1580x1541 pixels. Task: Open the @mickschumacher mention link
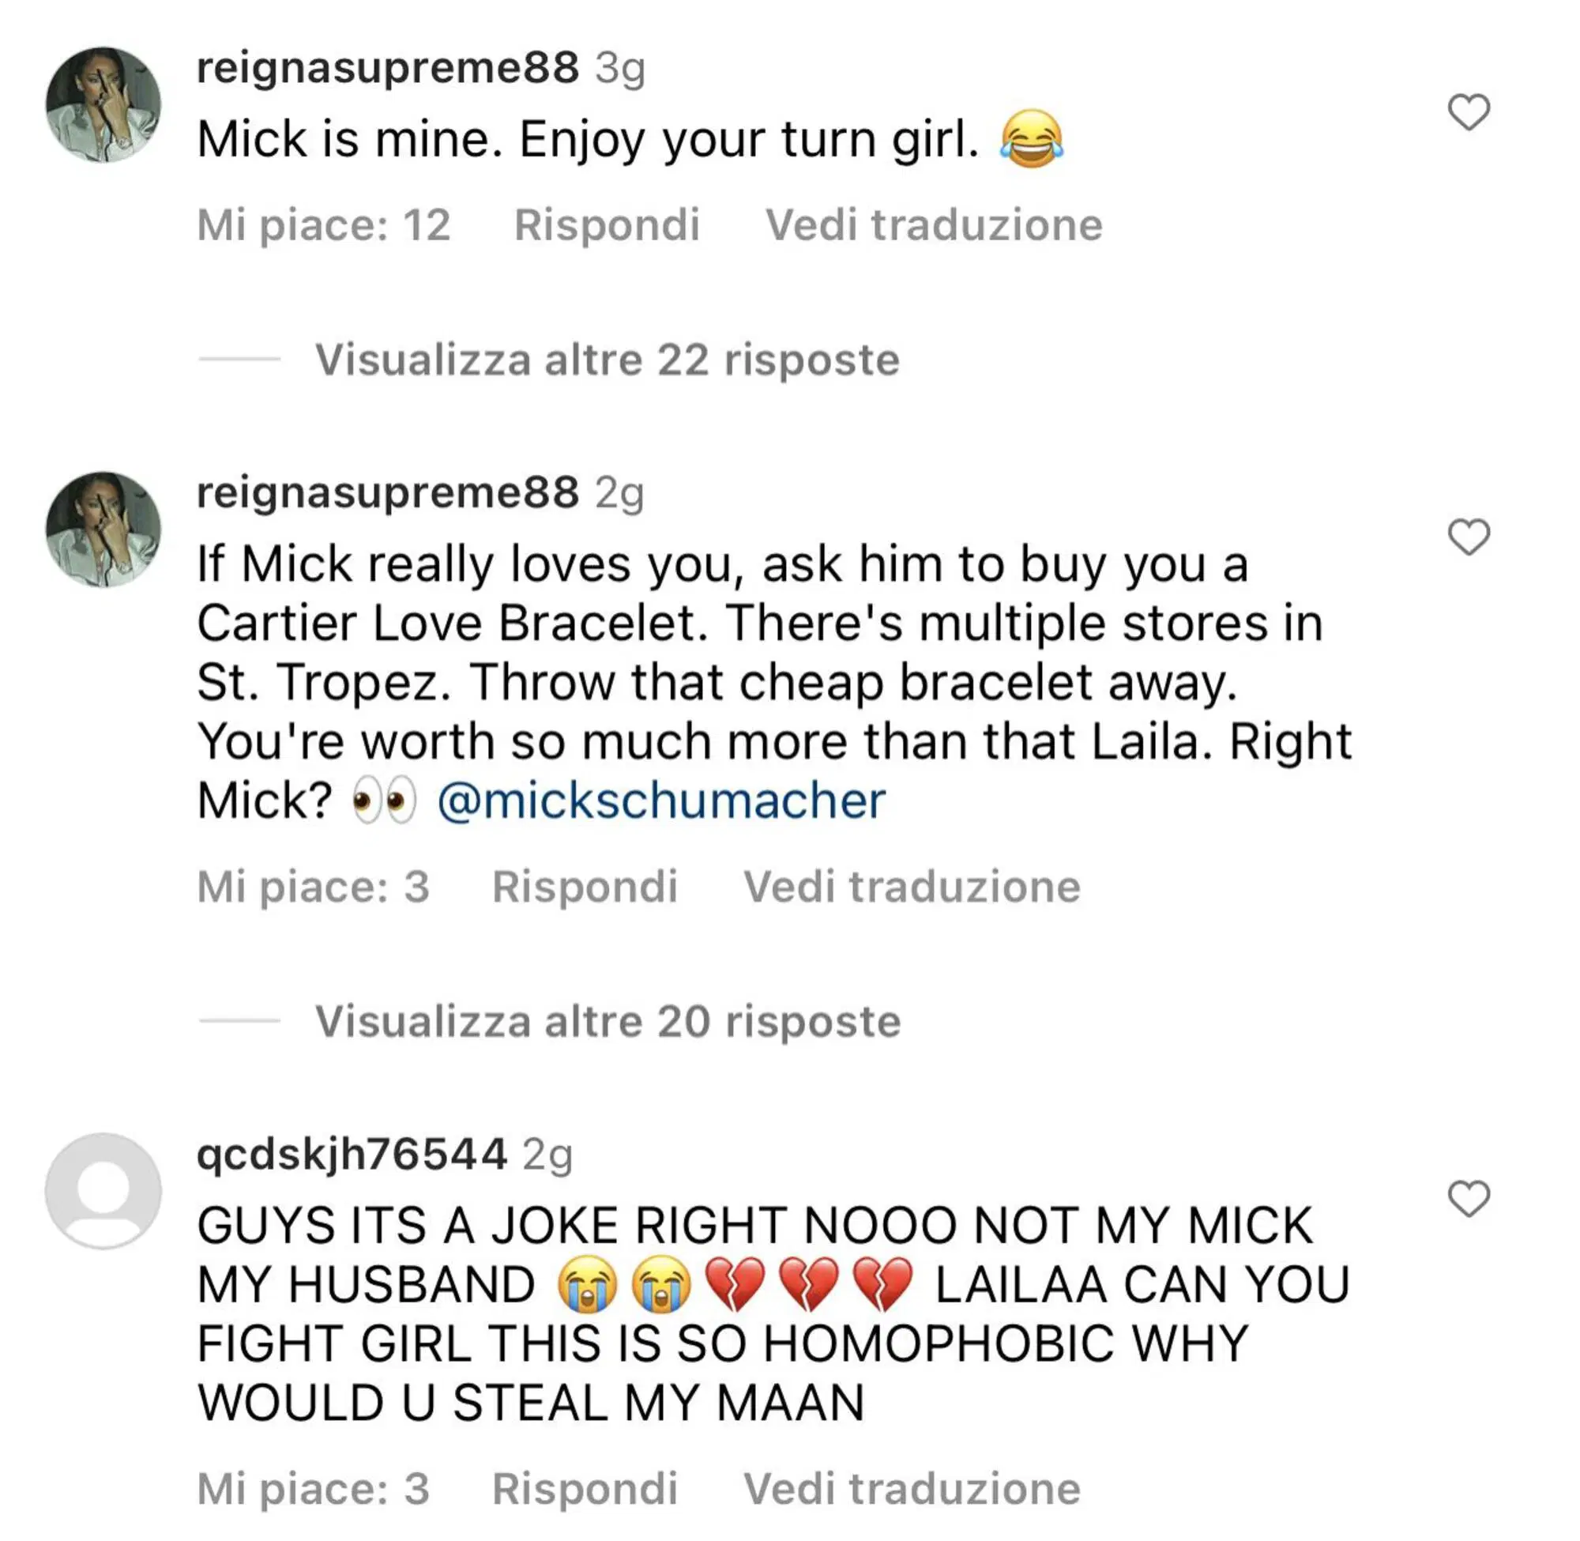click(x=661, y=801)
